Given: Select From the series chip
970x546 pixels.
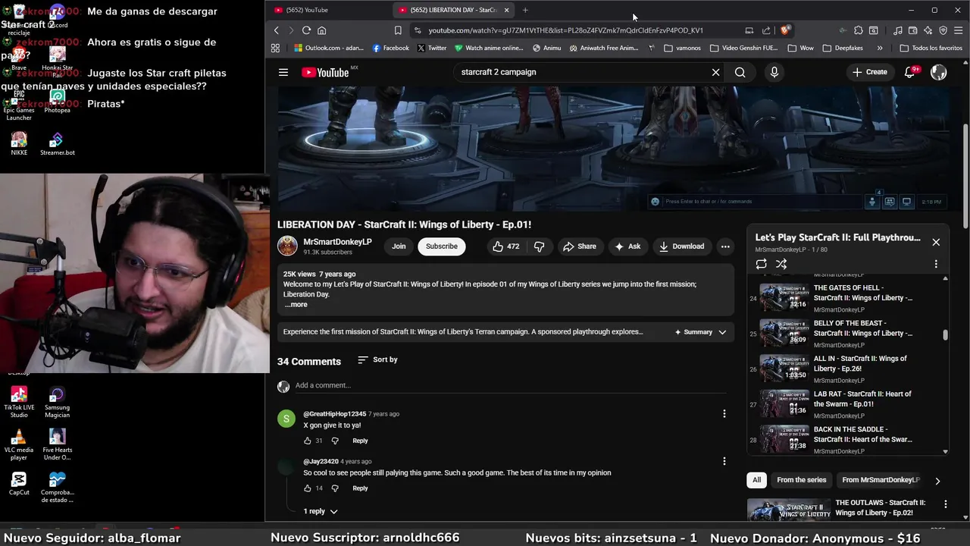Looking at the screenshot, I should 801,480.
